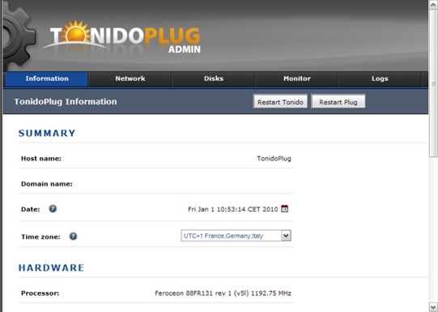The image size is (438, 312).
Task: Select the Feroceon 88FR131 processor value
Action: [x=223, y=293]
